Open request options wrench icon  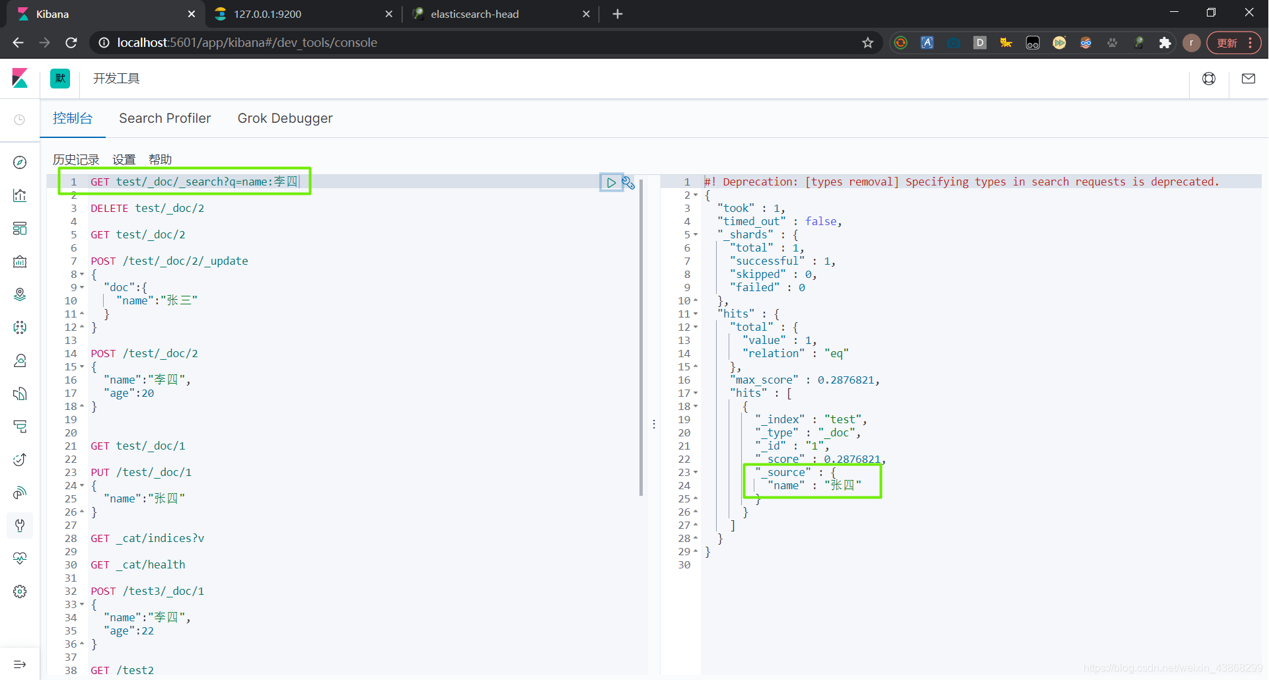628,183
